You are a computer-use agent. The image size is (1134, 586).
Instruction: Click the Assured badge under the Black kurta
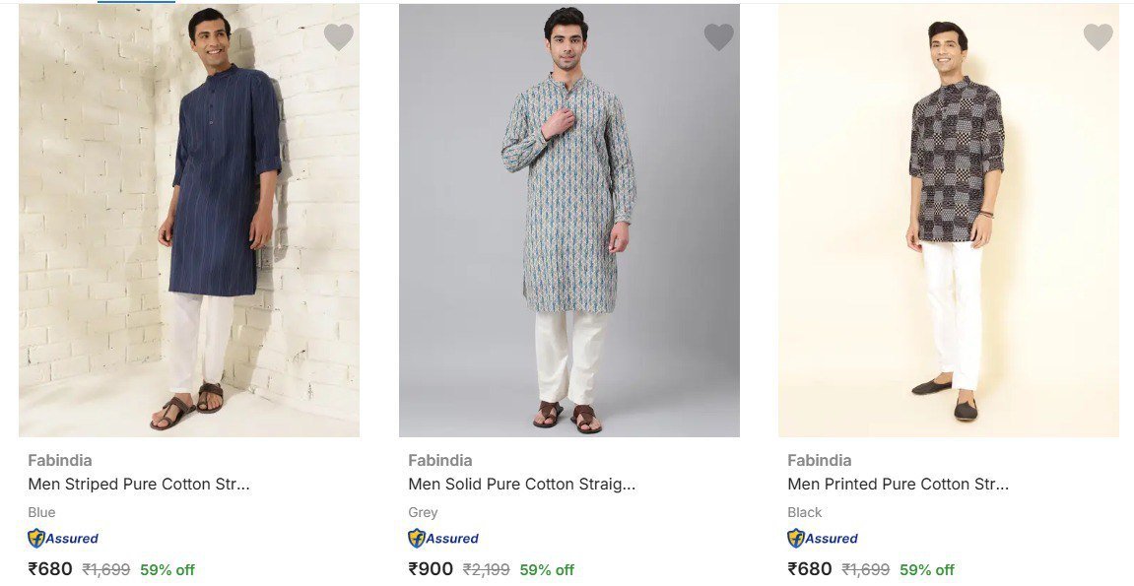823,538
